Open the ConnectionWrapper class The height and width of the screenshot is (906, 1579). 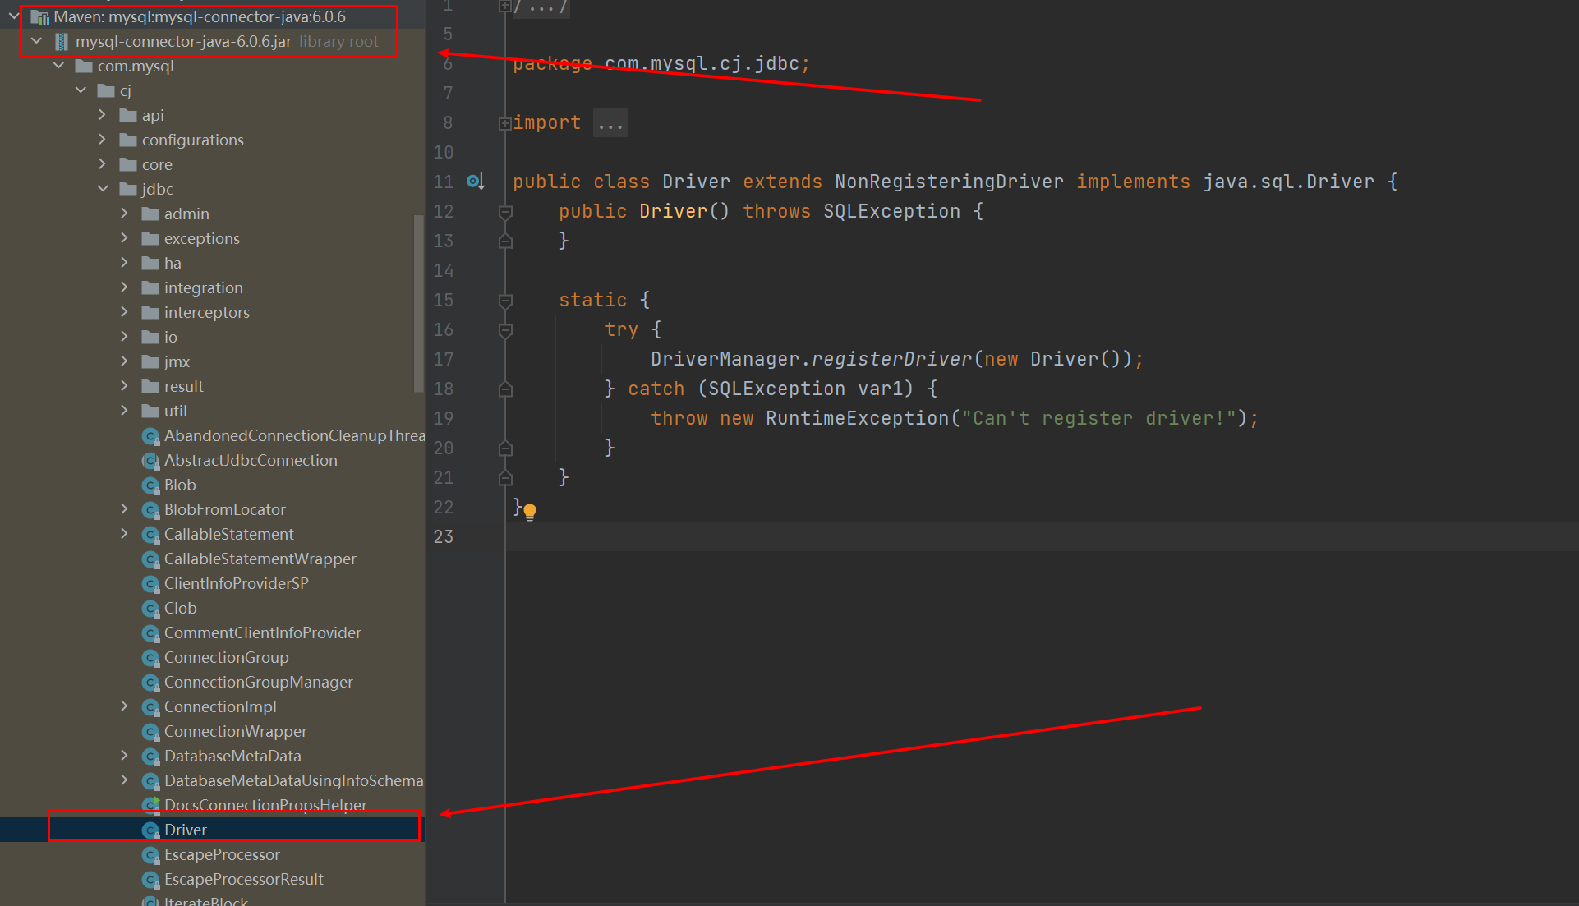[236, 731]
